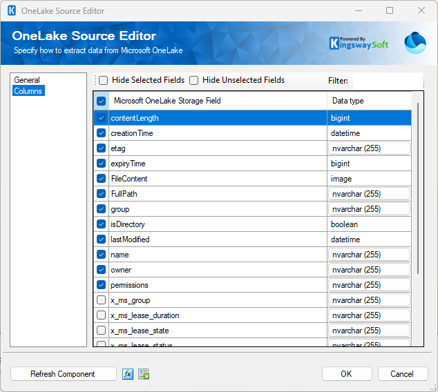Screen dimensions: 438x392
Task: Uncheck the FullPath field checkbox
Action: [x=101, y=194]
